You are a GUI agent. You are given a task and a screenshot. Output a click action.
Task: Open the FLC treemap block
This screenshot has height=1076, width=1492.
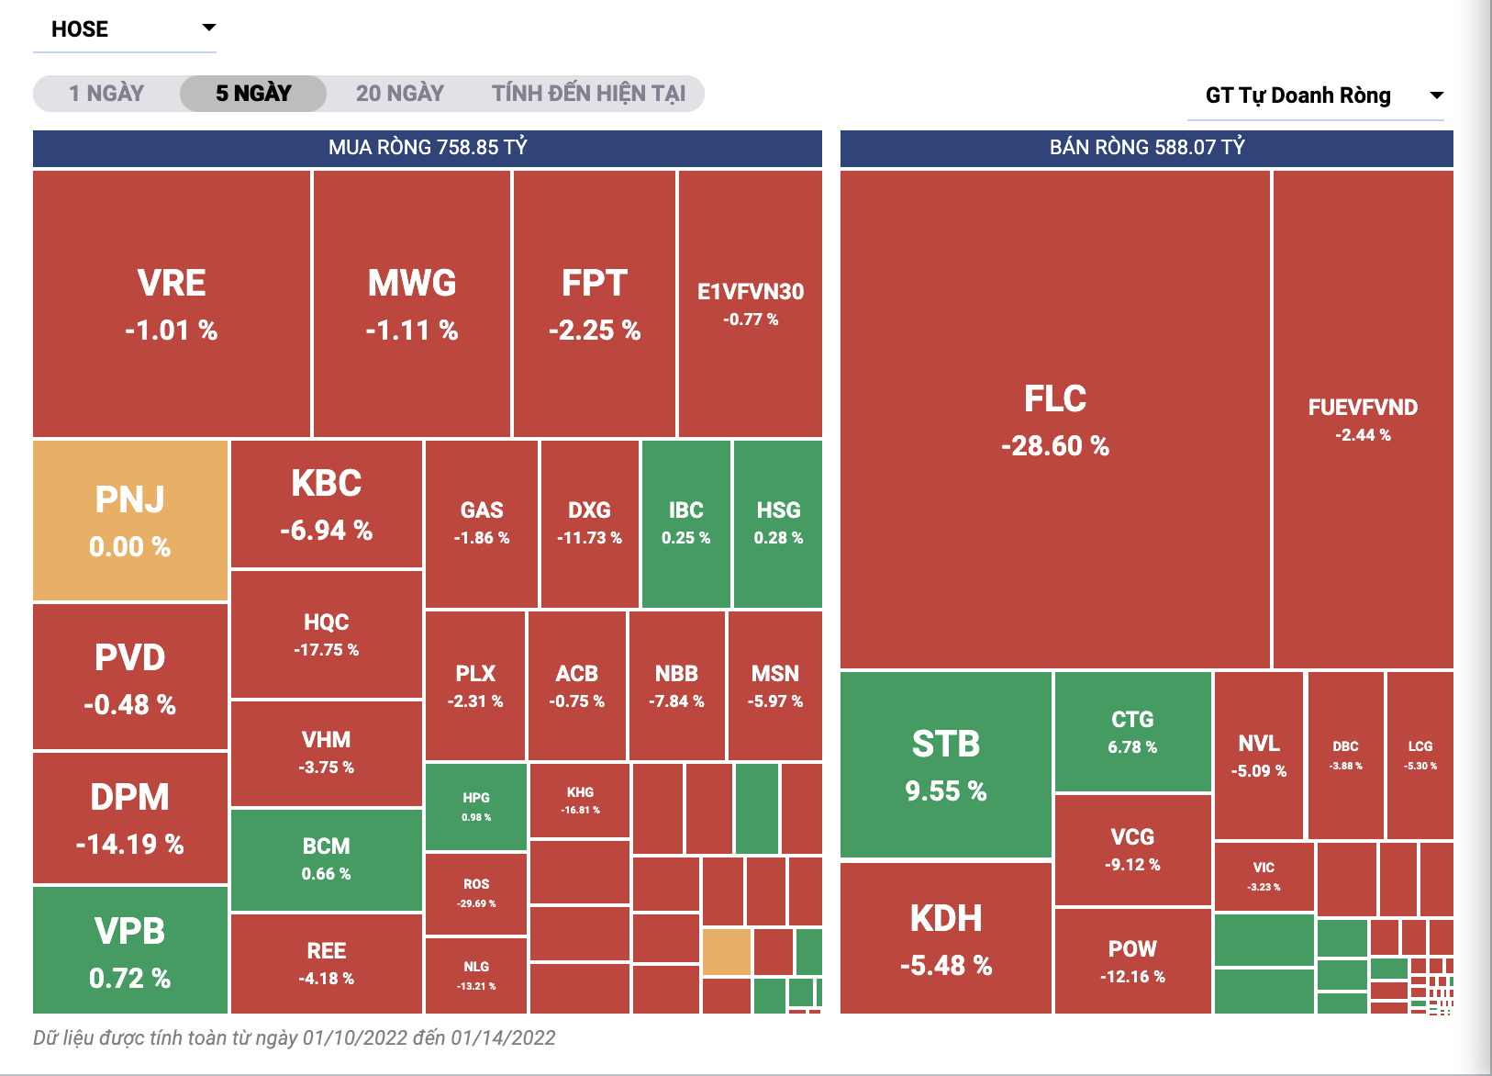[1055, 420]
